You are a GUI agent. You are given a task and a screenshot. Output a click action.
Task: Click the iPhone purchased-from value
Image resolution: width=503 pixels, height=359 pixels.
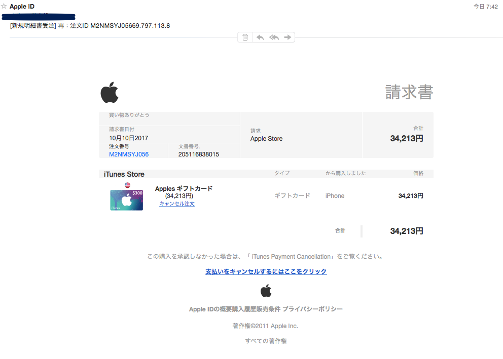(335, 195)
